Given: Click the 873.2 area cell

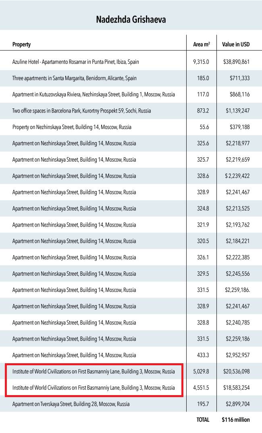Looking at the screenshot, I should 203,111.
